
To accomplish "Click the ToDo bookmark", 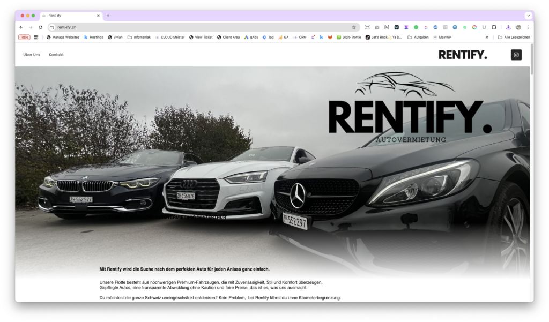I will coord(24,37).
